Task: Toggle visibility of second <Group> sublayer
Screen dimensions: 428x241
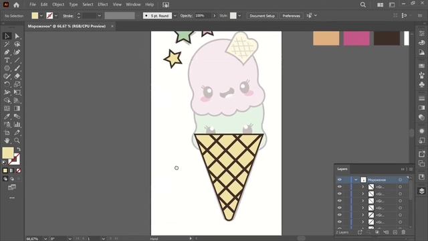Action: point(340,193)
